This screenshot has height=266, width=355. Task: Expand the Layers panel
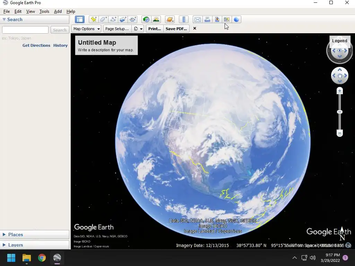coord(4,245)
